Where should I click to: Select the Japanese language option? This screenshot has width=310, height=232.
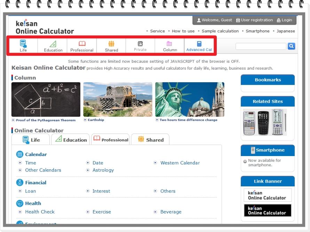coord(286,31)
